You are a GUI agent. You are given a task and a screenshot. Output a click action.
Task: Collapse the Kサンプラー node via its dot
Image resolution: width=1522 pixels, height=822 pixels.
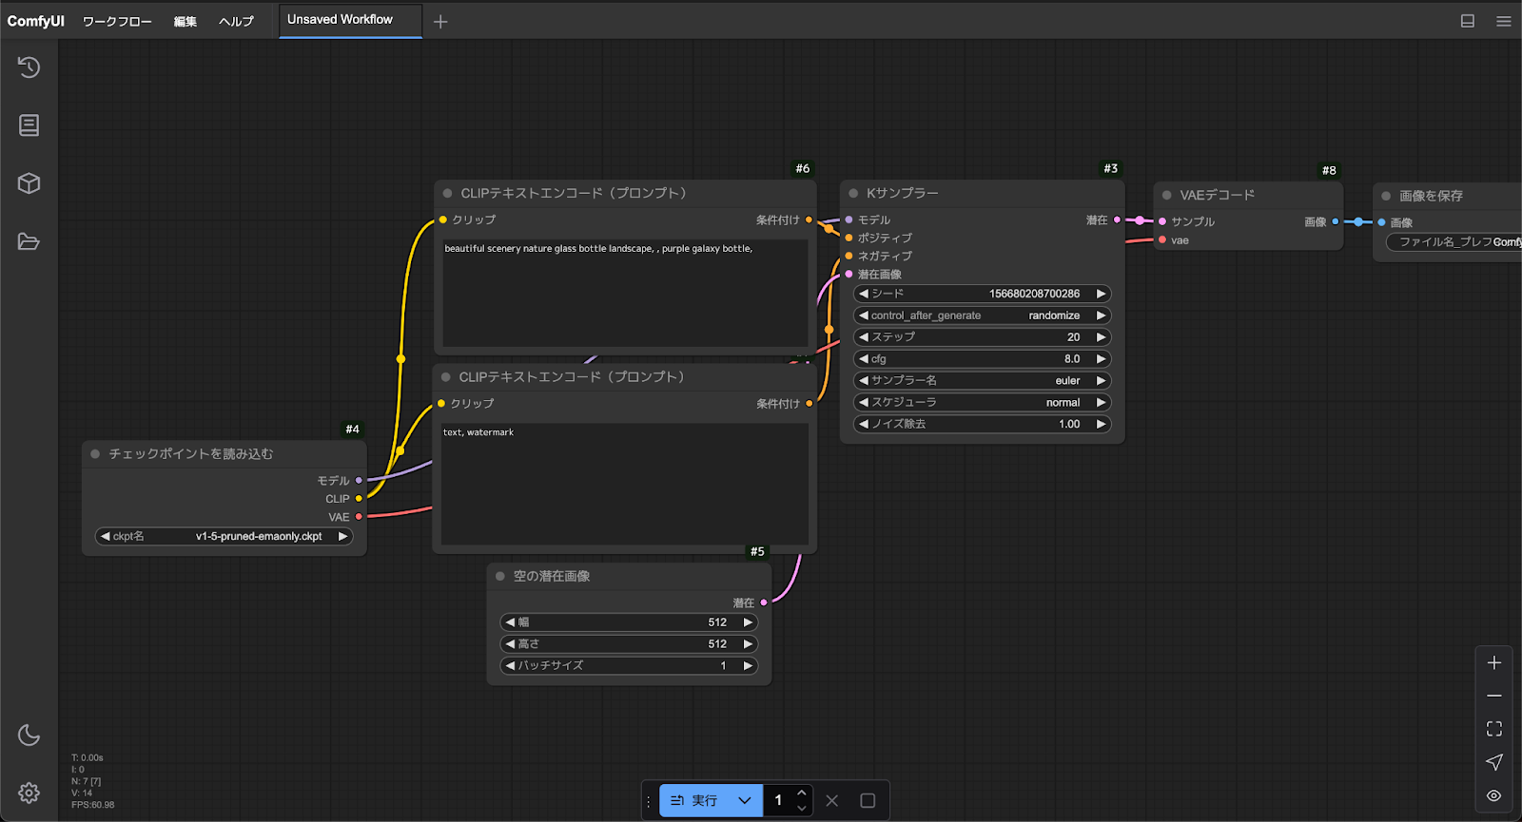853,194
